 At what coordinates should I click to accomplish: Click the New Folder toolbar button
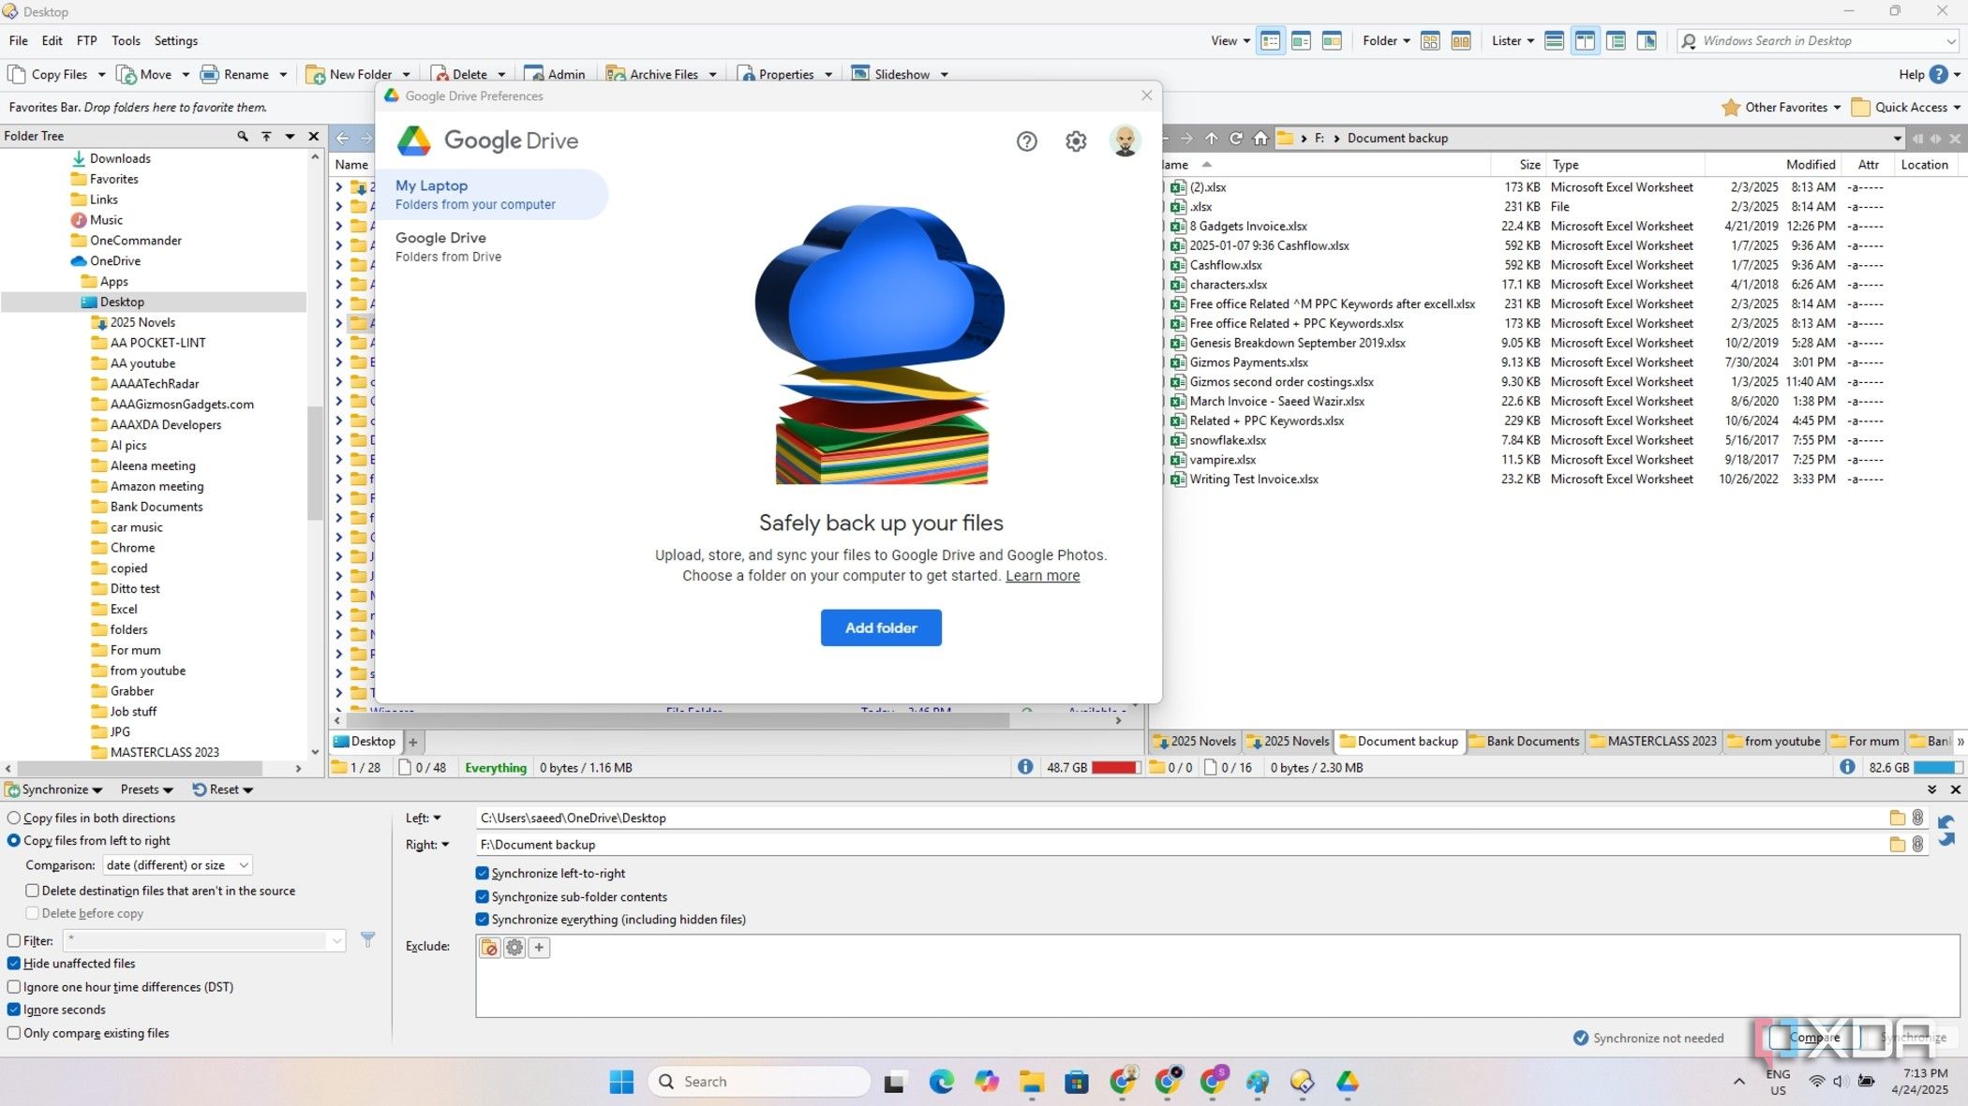point(350,74)
